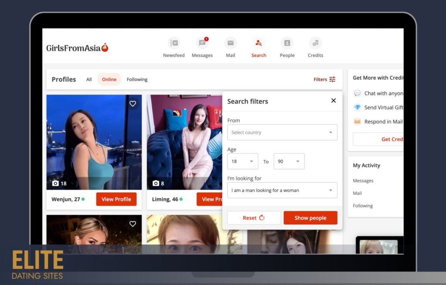Toggle the Online profiles filter
The image size is (446, 285).
(109, 79)
